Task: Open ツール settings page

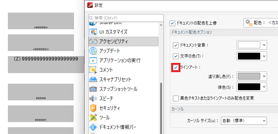Action: pos(123,117)
